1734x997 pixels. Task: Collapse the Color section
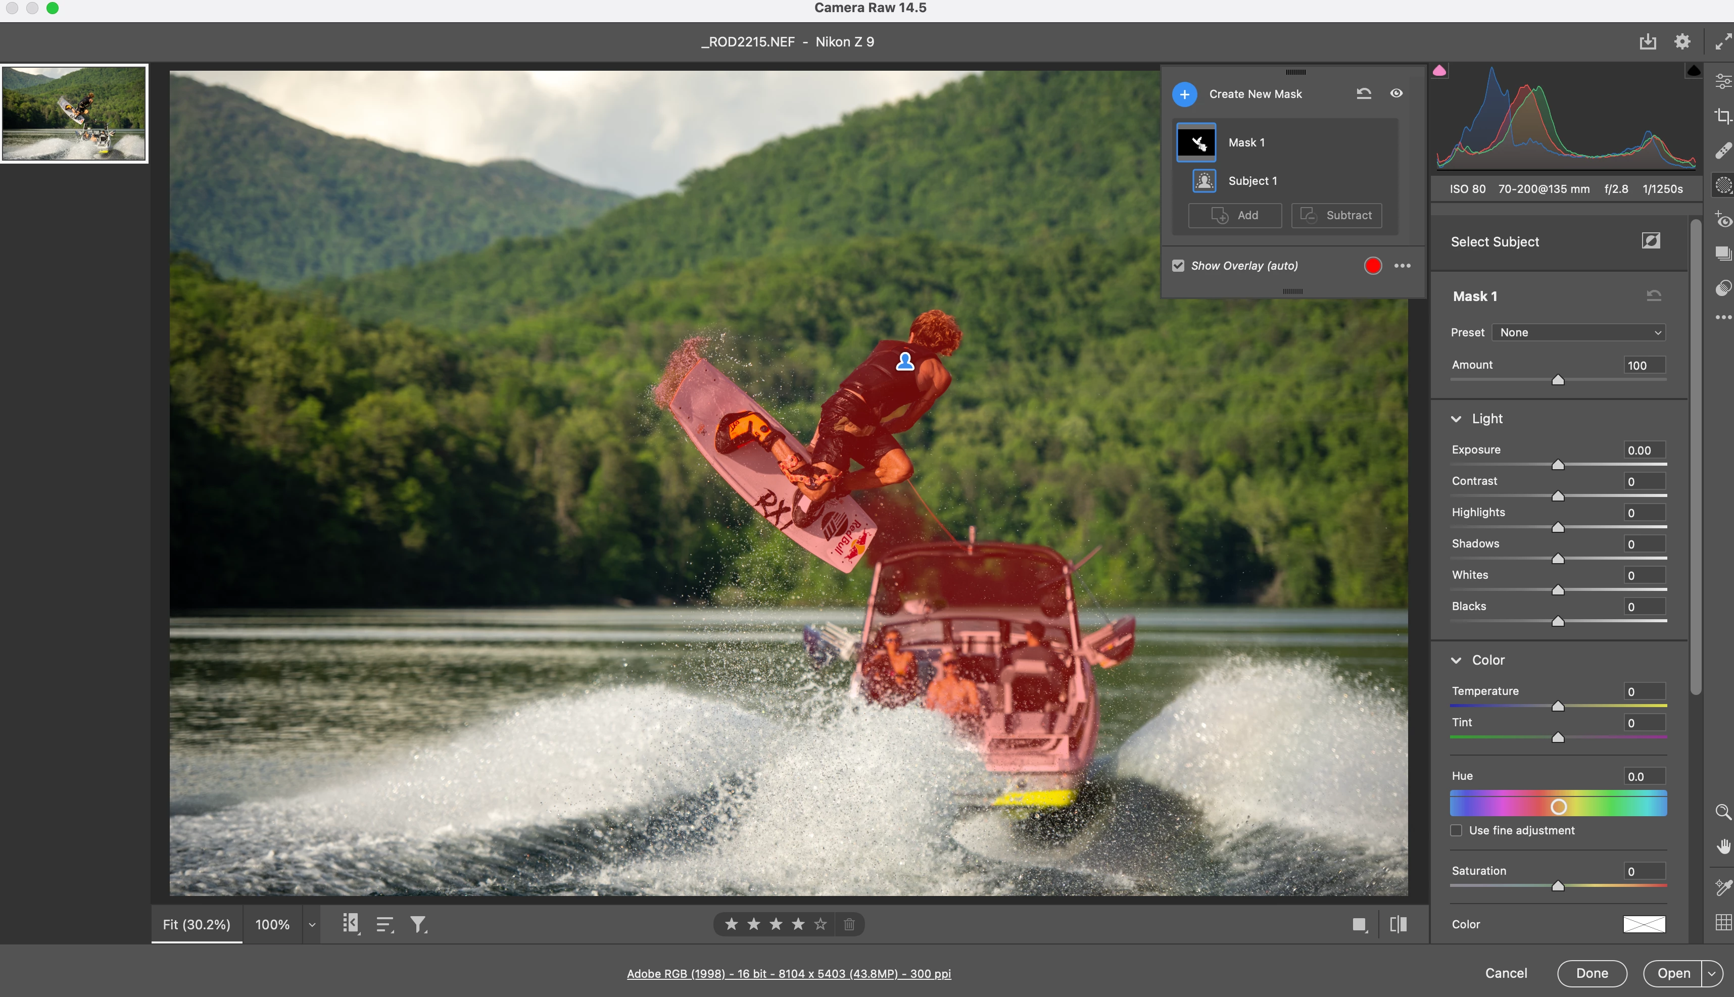click(1456, 661)
